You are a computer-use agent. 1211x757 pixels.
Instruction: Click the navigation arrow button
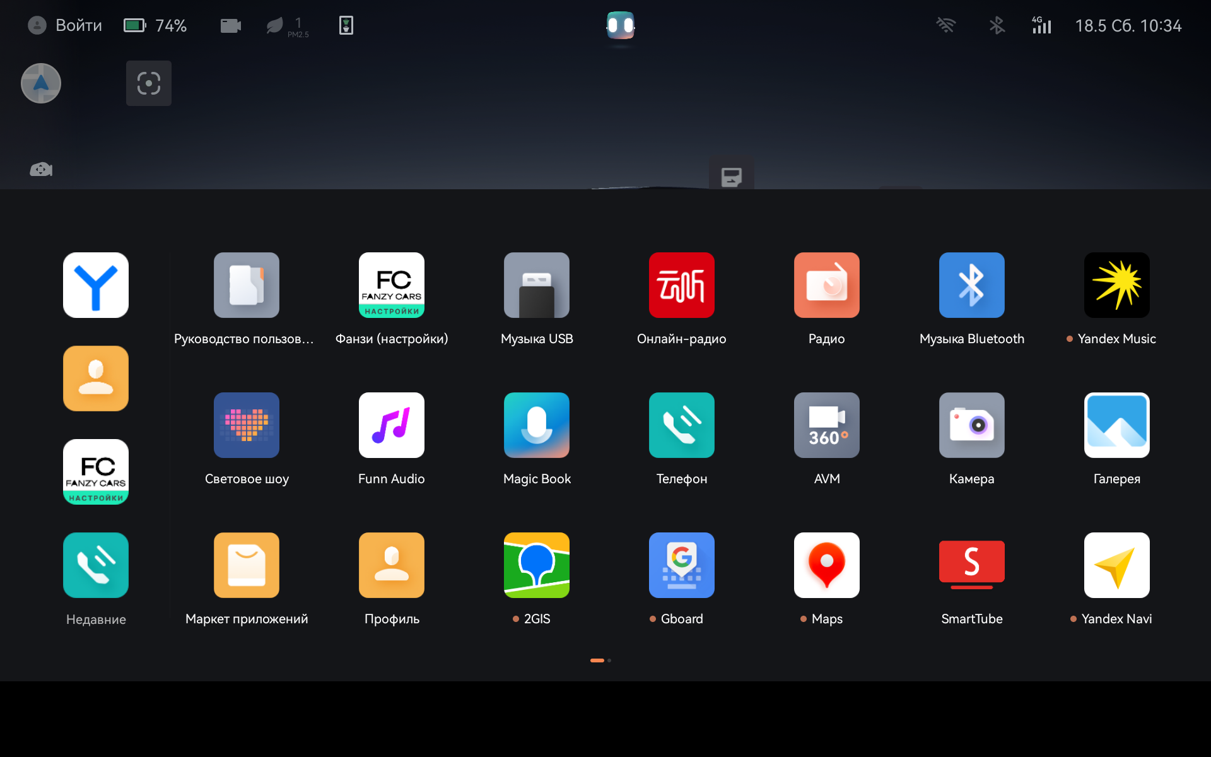click(41, 83)
